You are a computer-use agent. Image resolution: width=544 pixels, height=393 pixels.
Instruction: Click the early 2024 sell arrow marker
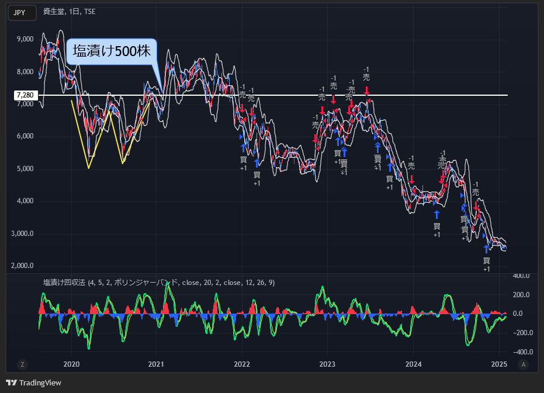(x=411, y=179)
